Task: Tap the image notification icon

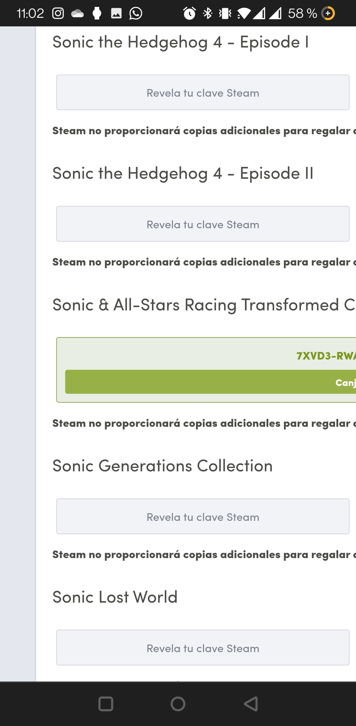Action: coord(116,14)
